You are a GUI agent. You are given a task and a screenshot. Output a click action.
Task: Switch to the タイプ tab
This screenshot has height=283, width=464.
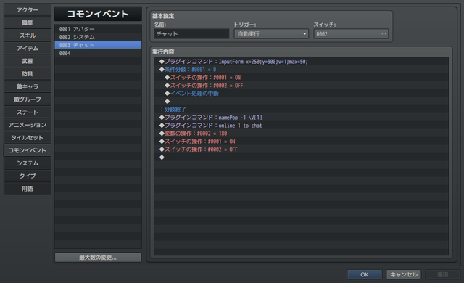pyautogui.click(x=28, y=176)
